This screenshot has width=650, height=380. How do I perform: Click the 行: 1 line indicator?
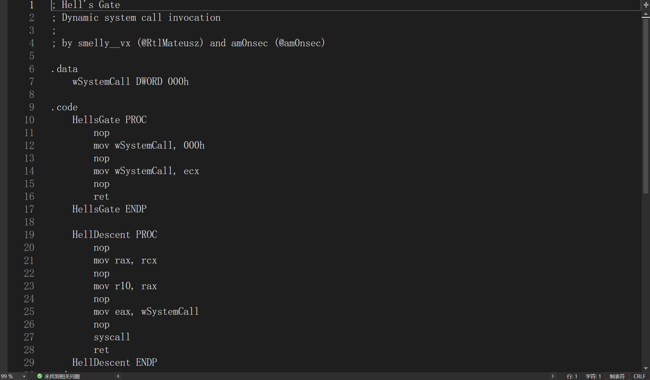click(x=572, y=376)
